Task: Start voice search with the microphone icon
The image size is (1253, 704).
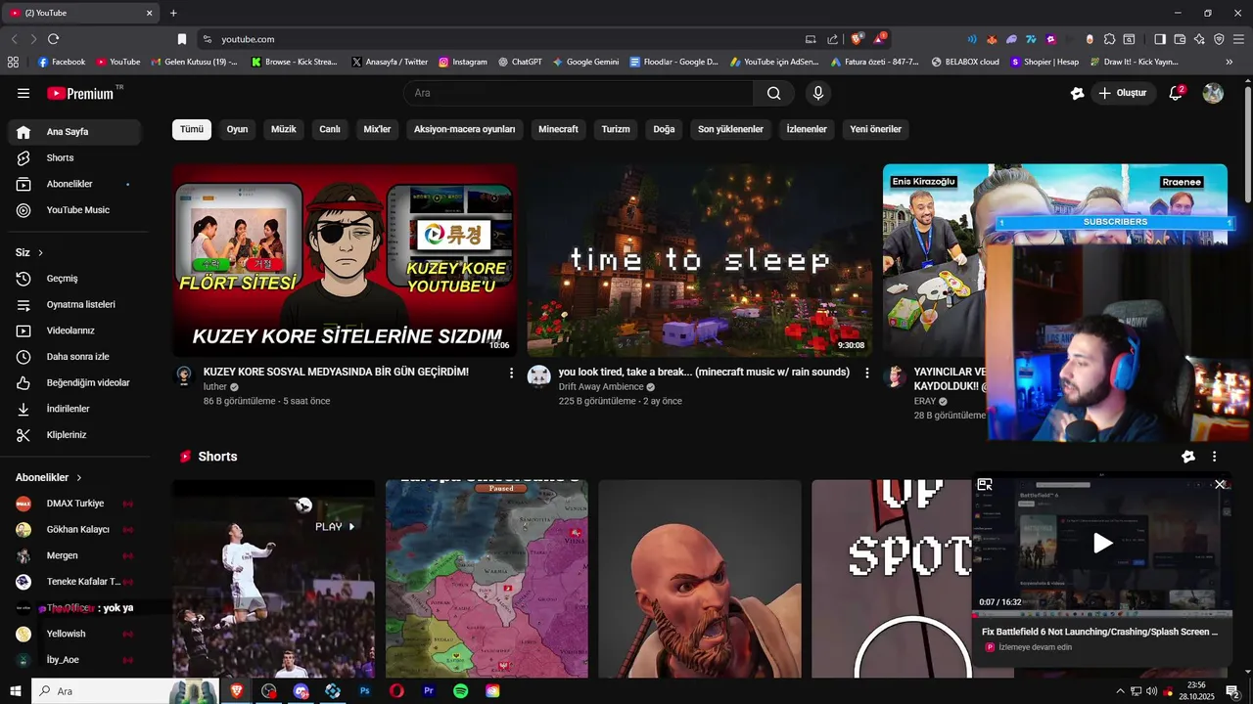Action: [818, 93]
